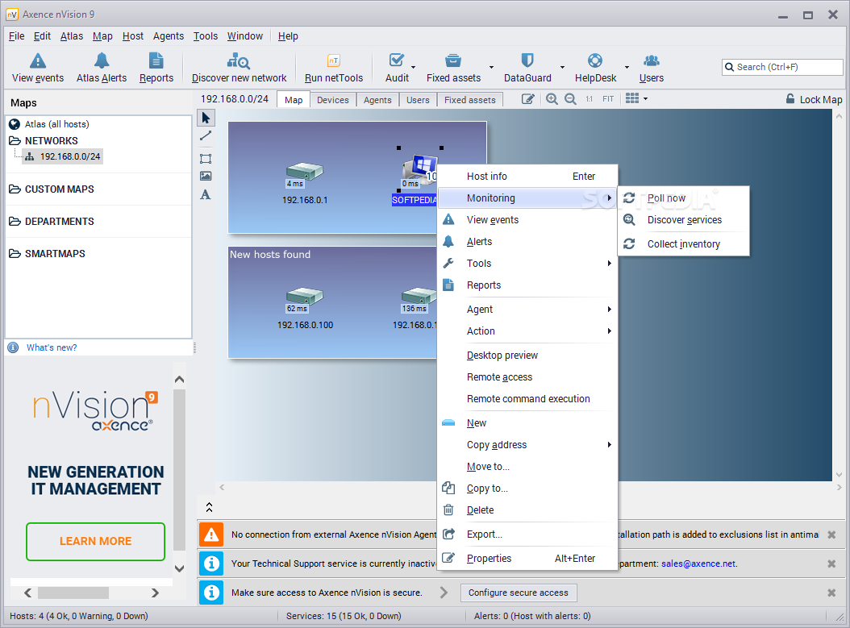Open the DataGuard shield icon
The image size is (850, 628).
527,60
